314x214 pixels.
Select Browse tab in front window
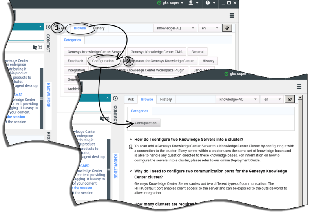click(147, 99)
